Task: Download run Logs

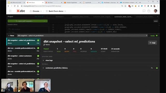Action: point(153,43)
